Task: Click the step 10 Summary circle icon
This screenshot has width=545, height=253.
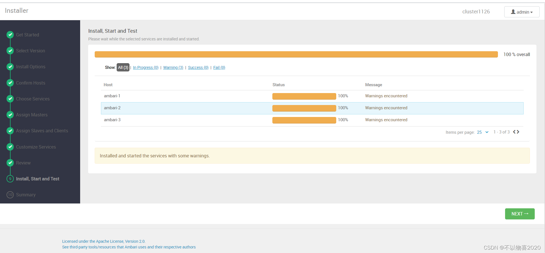Action: [10, 195]
